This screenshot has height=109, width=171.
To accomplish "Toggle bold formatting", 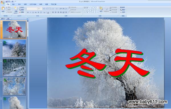I will (28, 13).
